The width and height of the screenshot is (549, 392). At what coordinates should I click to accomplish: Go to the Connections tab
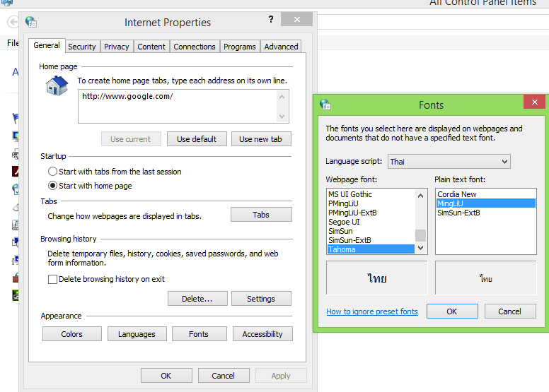click(195, 47)
